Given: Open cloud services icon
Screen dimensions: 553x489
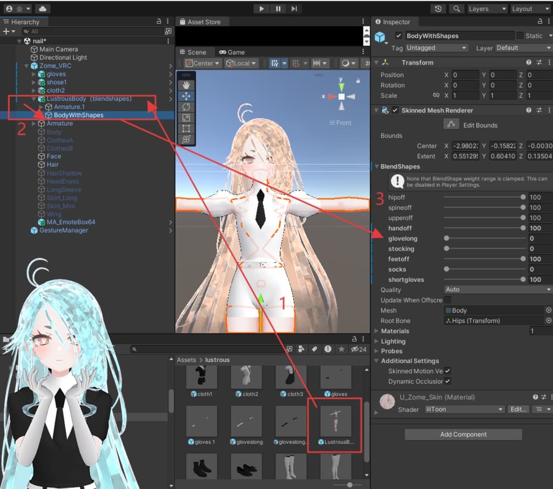Looking at the screenshot, I should point(42,9).
